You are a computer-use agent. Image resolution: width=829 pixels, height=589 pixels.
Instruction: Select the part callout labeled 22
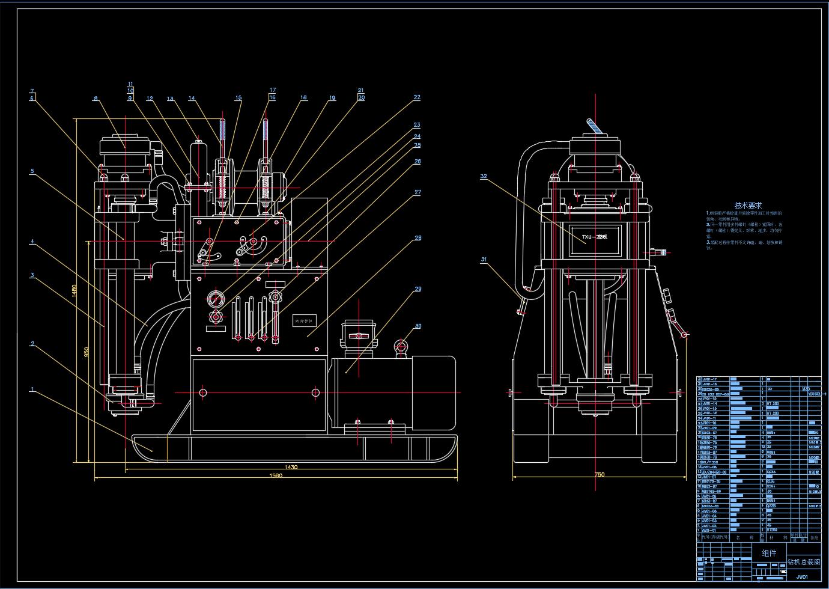[416, 97]
